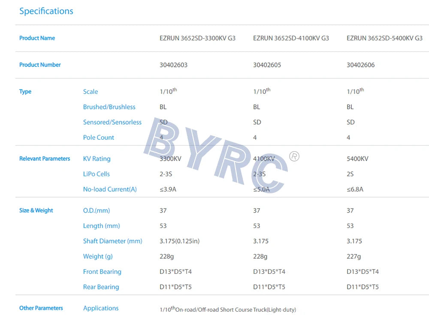Click EZRUN 3652SD-3300KV G3 product name
The height and width of the screenshot is (315, 429).
pos(197,38)
